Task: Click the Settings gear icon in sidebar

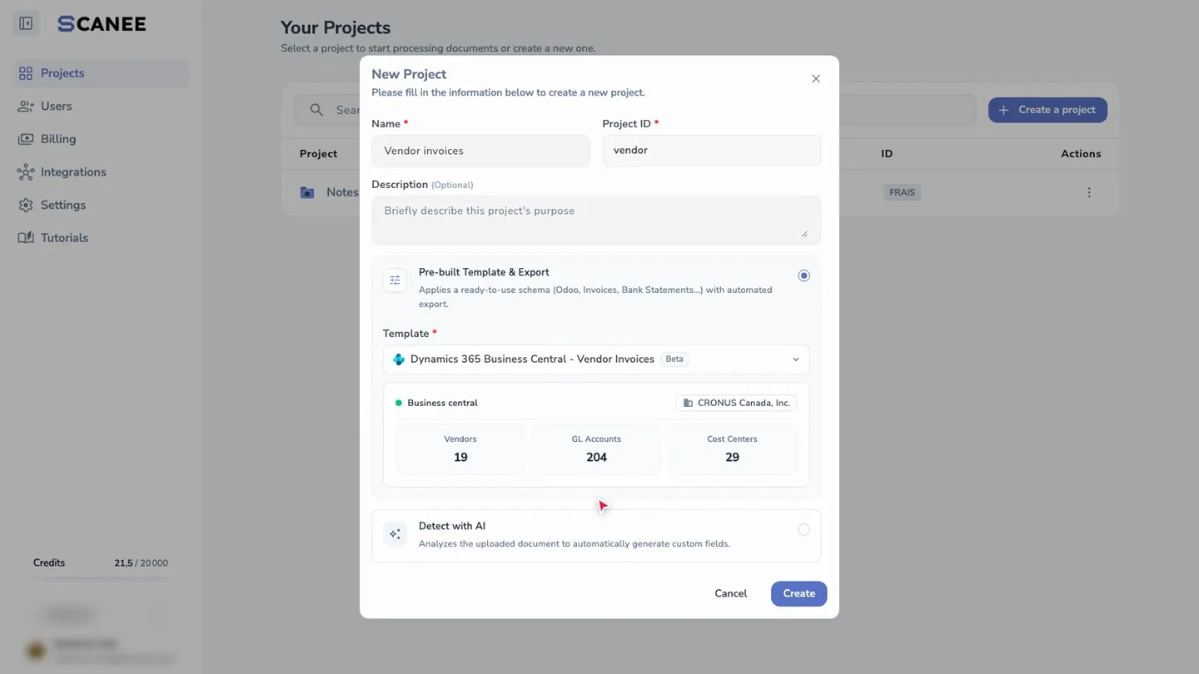Action: pyautogui.click(x=26, y=205)
